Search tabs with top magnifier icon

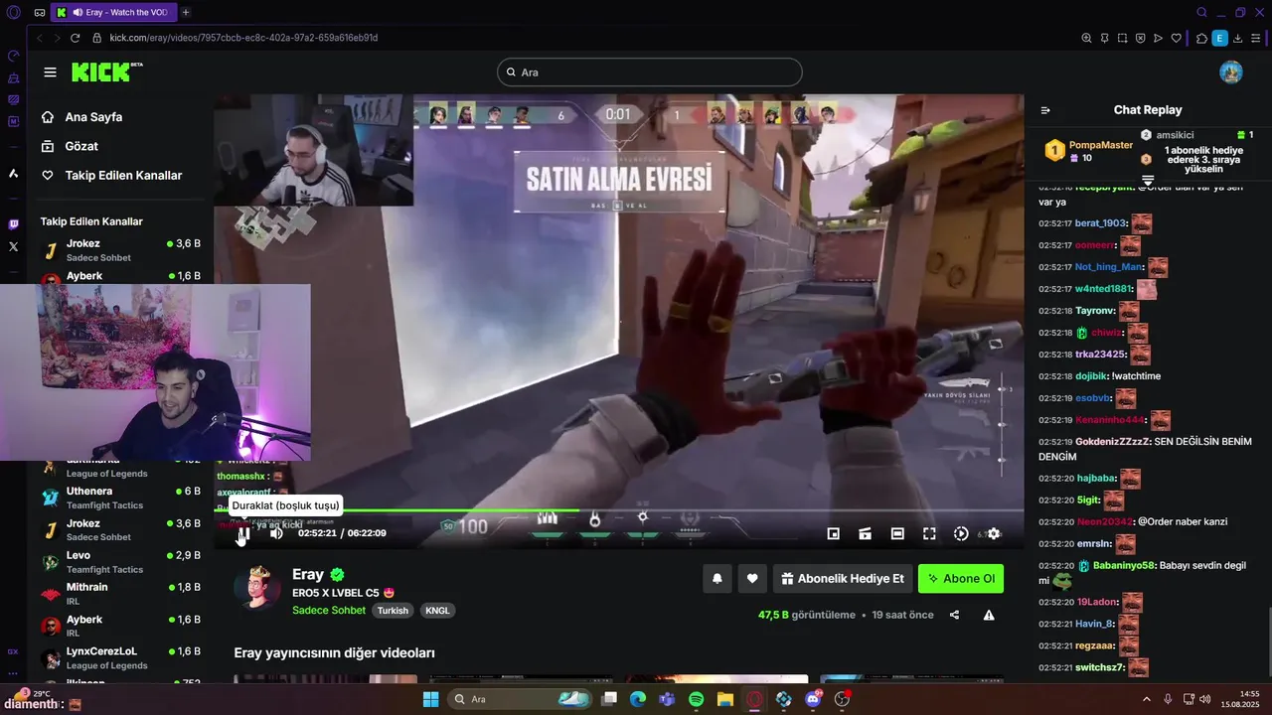pos(1201,12)
